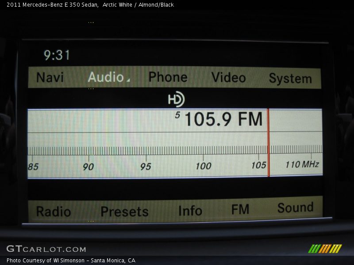
Task: Click the 9:31 clock display
Action: point(57,55)
